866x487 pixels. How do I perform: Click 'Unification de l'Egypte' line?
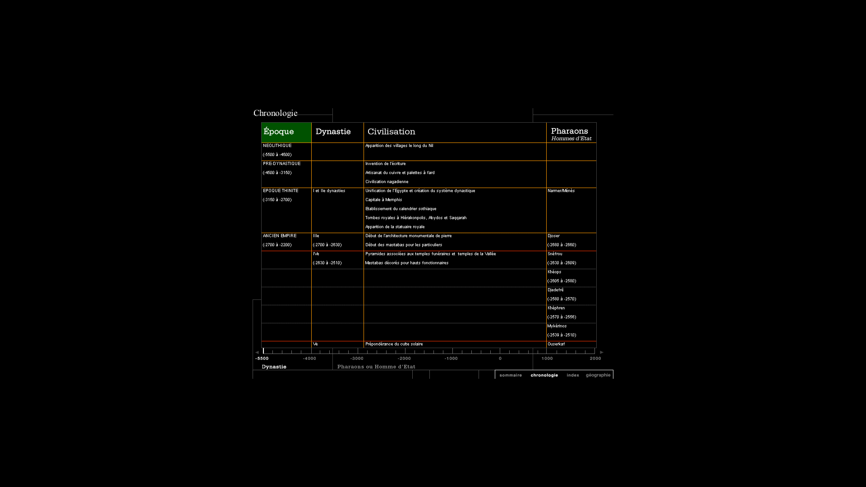tap(420, 191)
